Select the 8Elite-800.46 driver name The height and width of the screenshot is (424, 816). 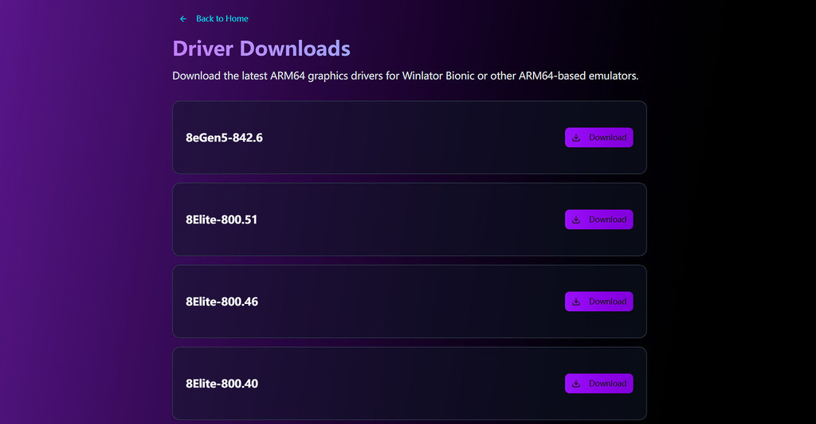click(x=222, y=301)
